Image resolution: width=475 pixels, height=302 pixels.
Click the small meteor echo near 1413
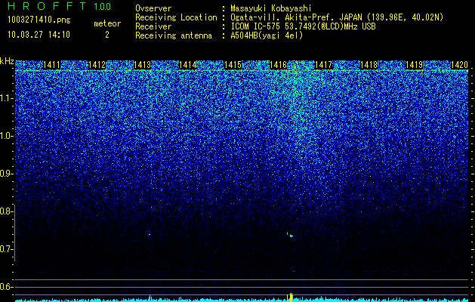(x=150, y=235)
